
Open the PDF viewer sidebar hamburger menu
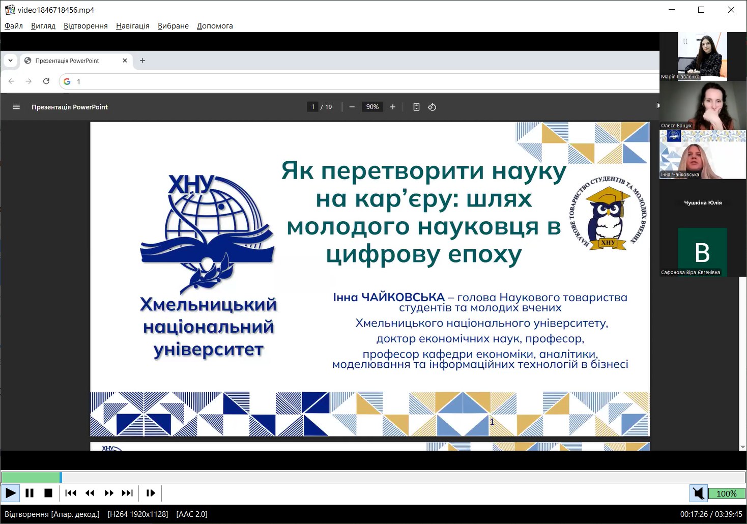[16, 107]
